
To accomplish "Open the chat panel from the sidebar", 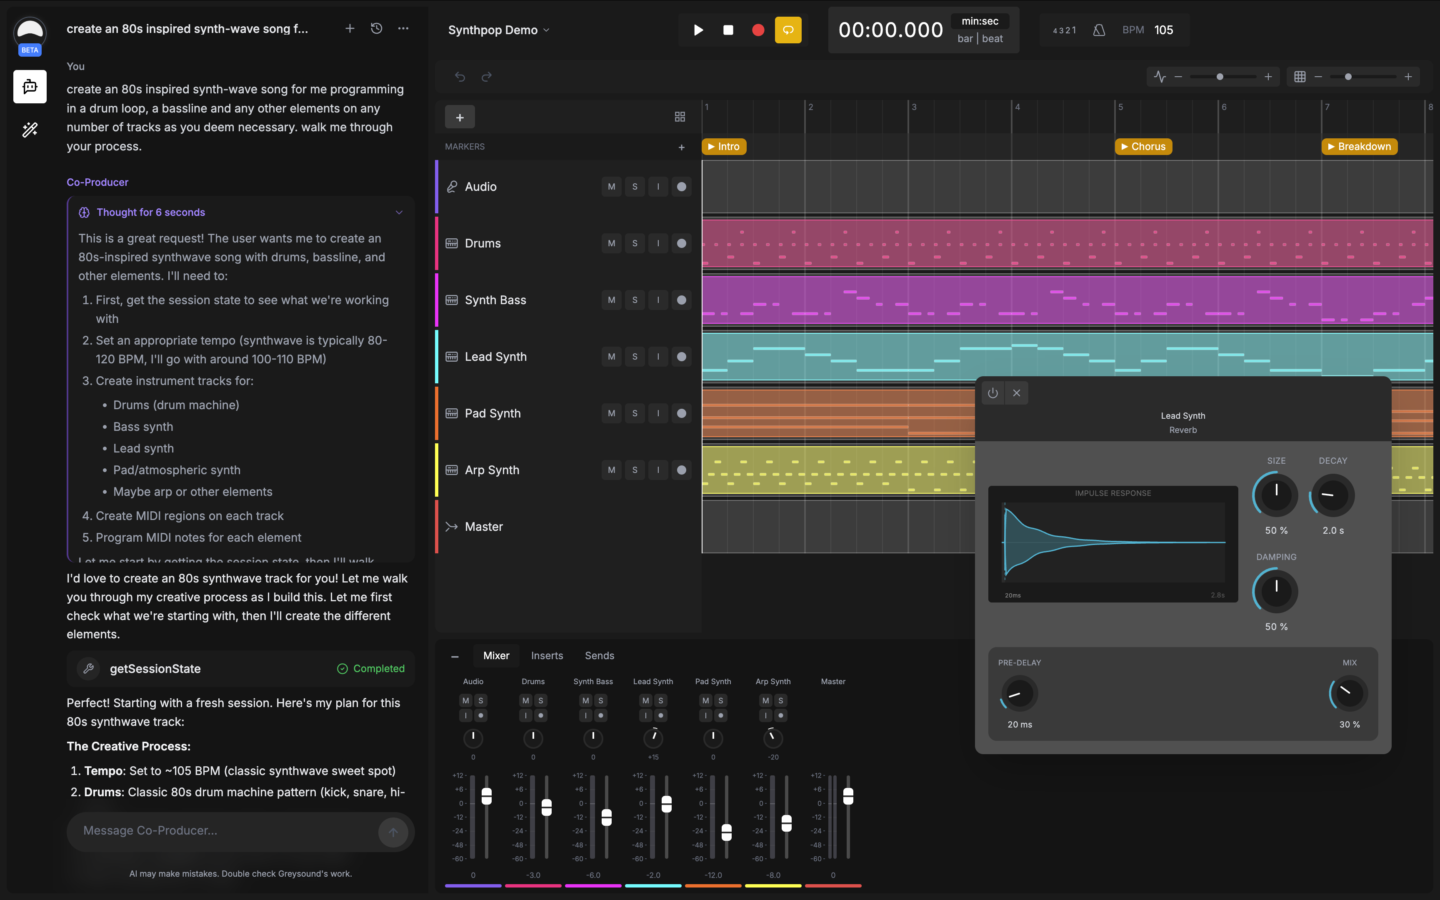I will [30, 86].
